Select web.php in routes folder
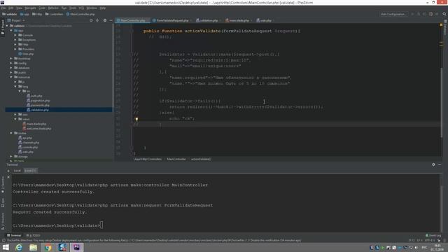The width and height of the screenshot is (448, 252). [x=26, y=152]
